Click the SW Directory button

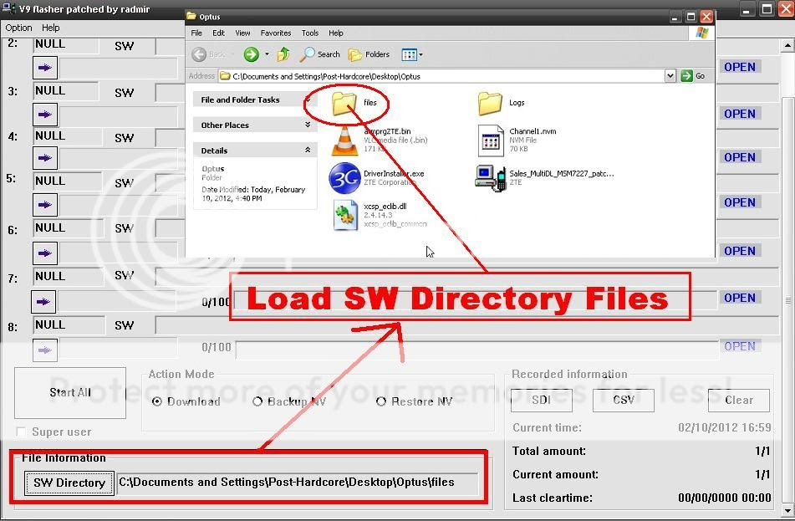pos(69,483)
